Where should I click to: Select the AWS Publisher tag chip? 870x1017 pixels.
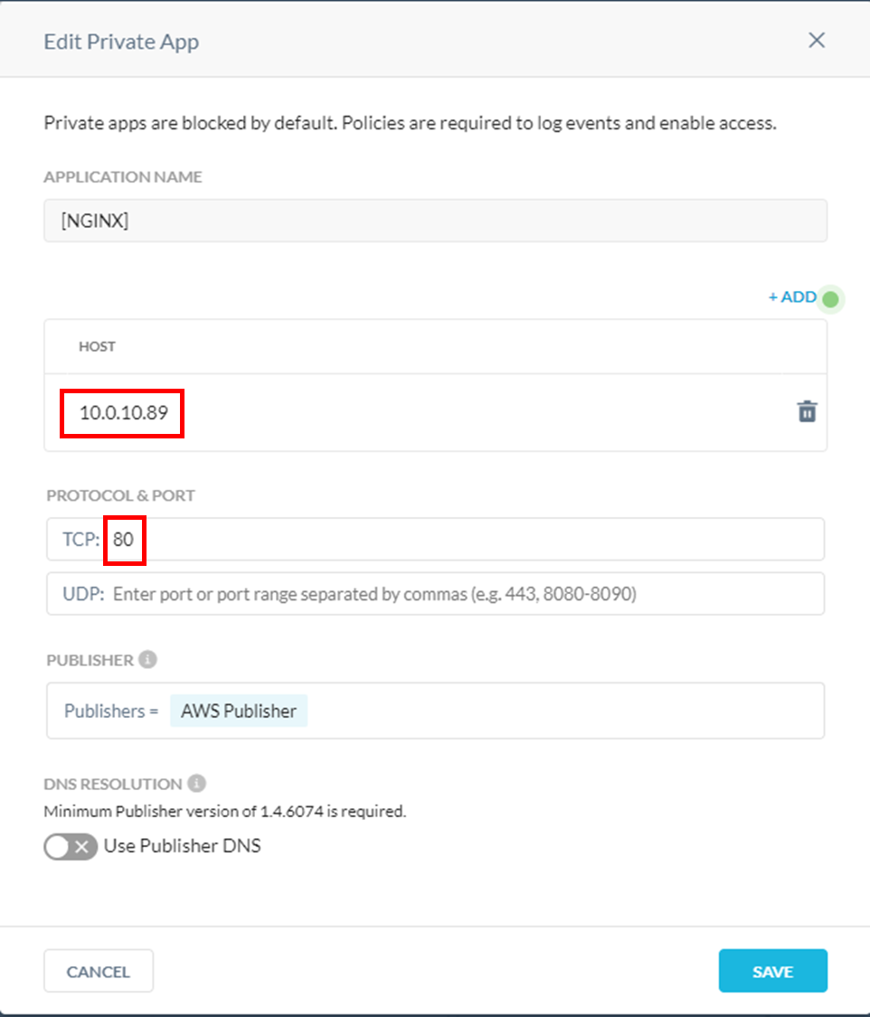[x=239, y=711]
